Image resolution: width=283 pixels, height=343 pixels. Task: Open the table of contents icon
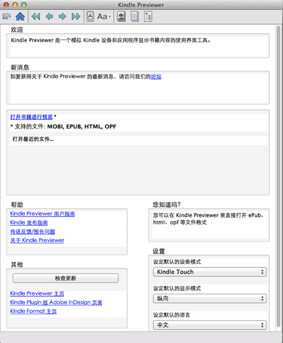[x=148, y=16]
